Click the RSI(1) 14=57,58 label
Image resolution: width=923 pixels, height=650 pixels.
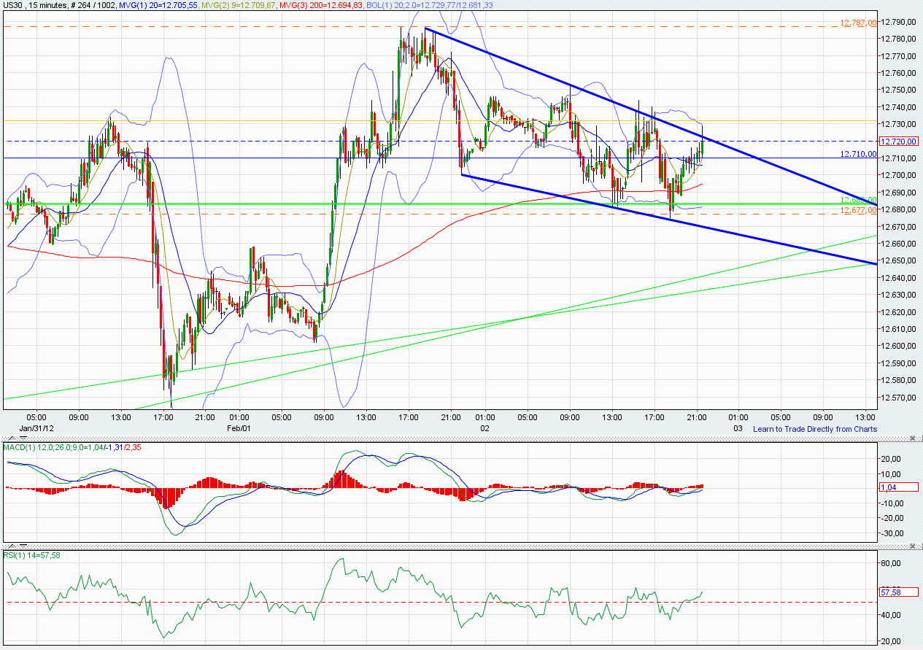[31, 554]
